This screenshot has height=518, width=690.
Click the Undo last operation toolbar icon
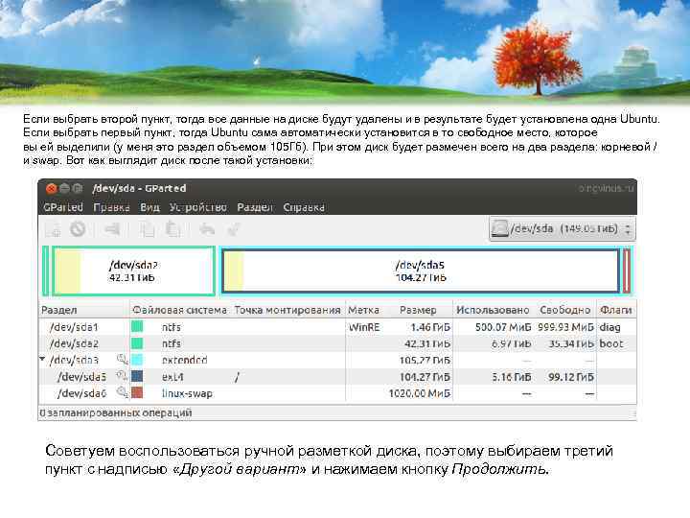pyautogui.click(x=207, y=229)
